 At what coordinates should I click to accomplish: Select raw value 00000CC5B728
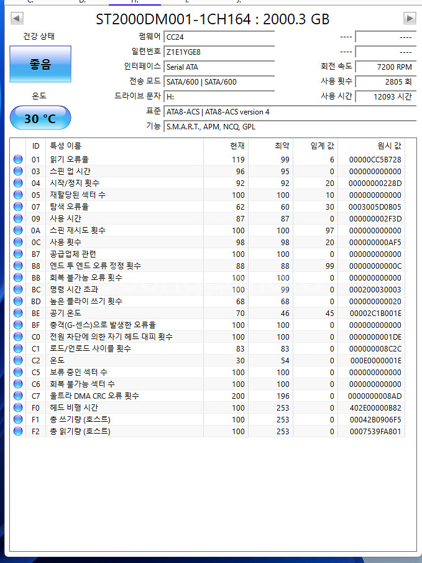tap(375, 159)
